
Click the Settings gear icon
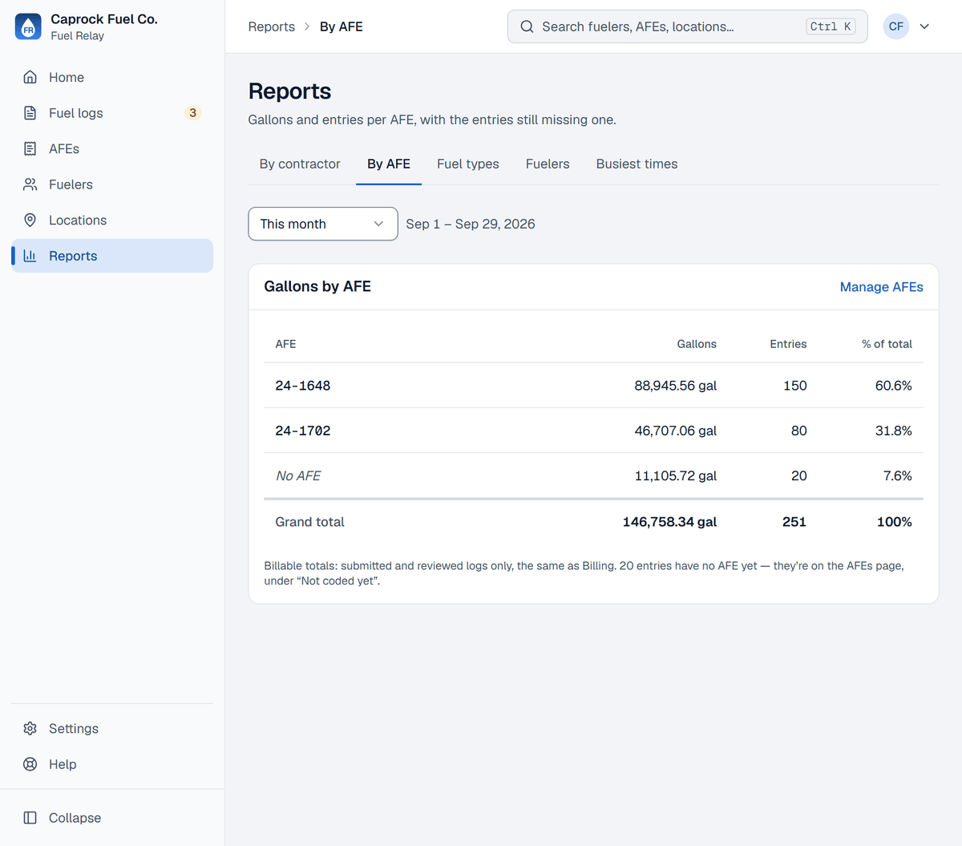(30, 728)
